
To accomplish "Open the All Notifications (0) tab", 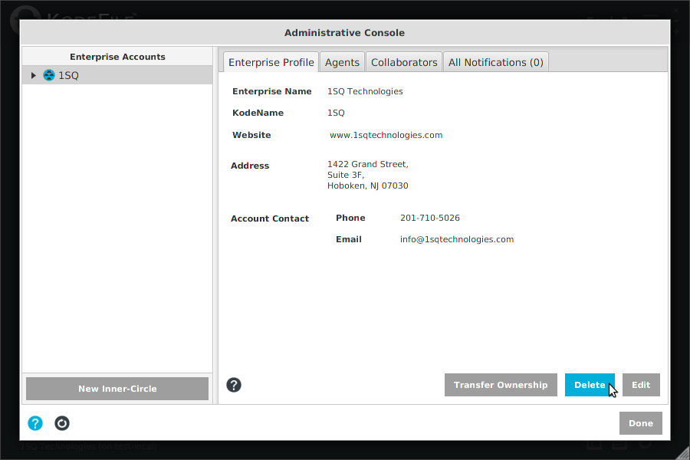I will click(x=496, y=63).
